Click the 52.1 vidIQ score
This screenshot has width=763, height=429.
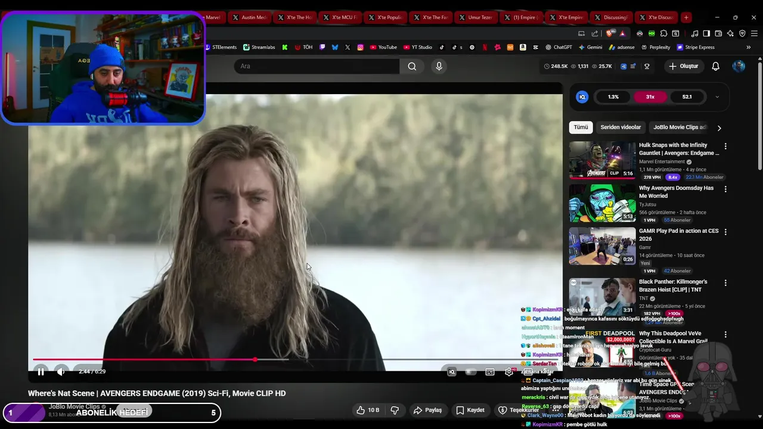coord(687,97)
